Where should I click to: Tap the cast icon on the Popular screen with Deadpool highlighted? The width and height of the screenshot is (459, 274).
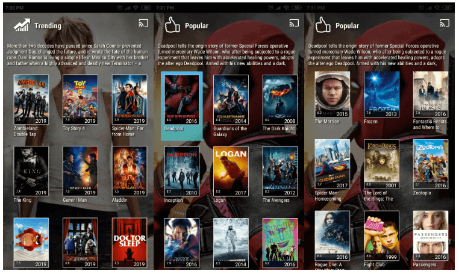pyautogui.click(x=294, y=23)
